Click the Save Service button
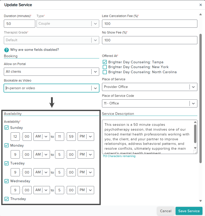 189,211
